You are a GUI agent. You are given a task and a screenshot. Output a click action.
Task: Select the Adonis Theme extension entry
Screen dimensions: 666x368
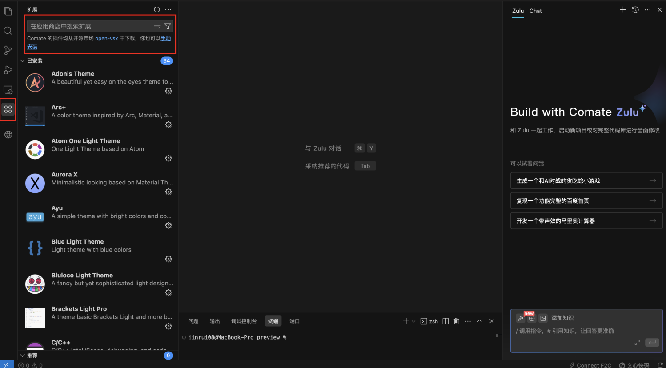pos(99,83)
